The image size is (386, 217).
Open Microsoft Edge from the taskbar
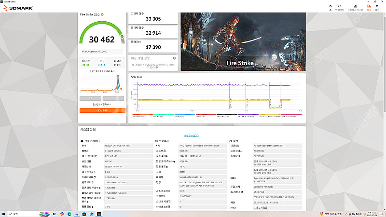69,214
